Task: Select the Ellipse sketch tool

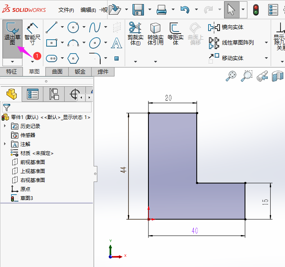Action: pyautogui.click(x=95, y=43)
